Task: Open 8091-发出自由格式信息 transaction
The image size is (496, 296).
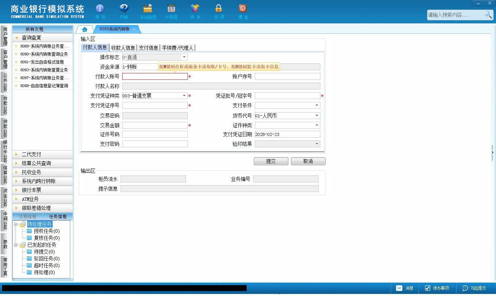Action: 42,62
